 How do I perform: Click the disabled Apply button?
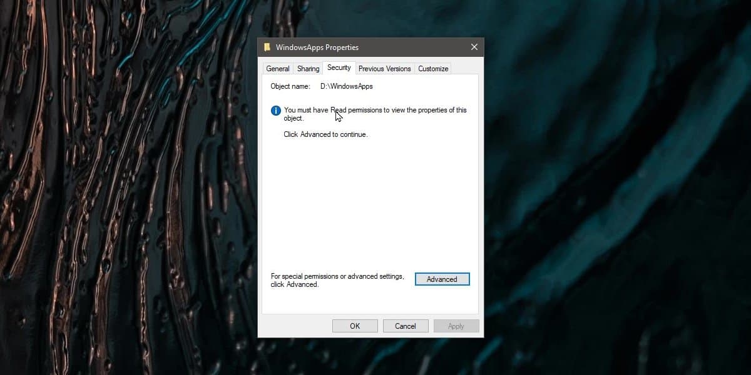[x=456, y=326]
